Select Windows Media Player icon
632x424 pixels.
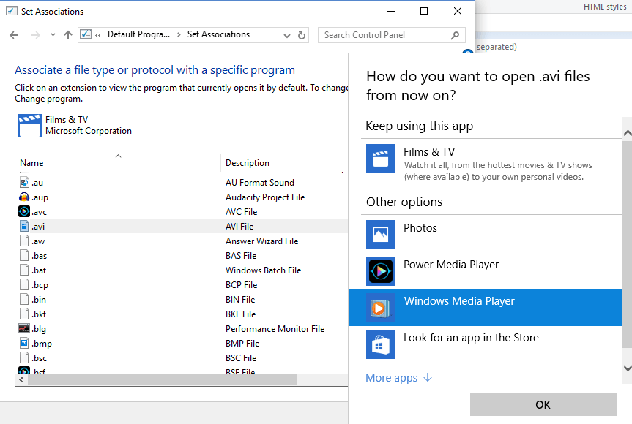pyautogui.click(x=381, y=308)
